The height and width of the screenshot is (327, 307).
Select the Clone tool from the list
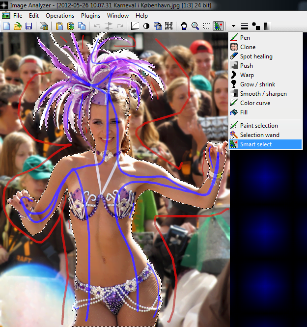248,47
